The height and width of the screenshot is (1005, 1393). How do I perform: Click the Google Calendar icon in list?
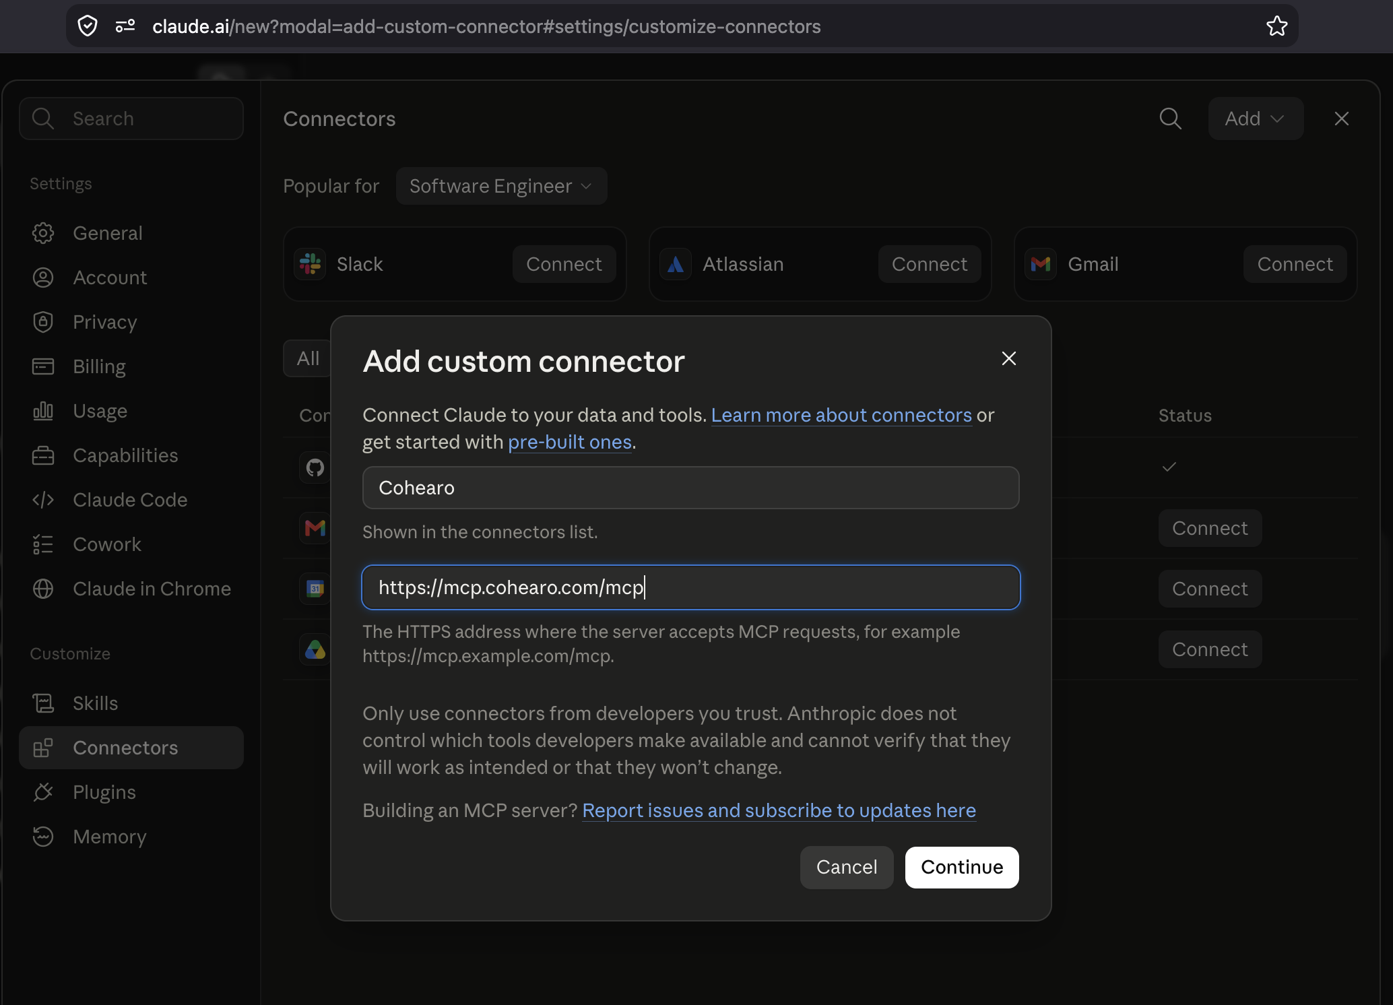click(315, 589)
